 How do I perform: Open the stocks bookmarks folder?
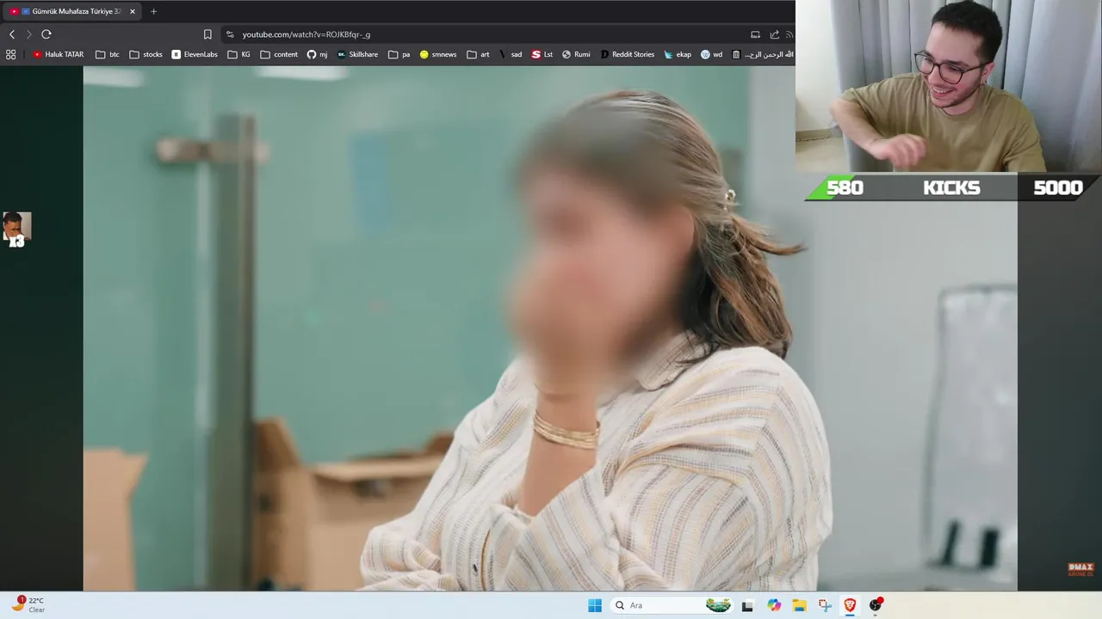point(145,54)
